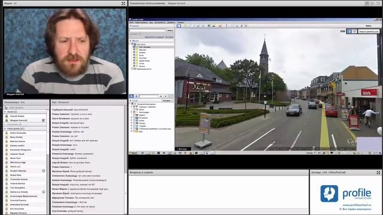Select the Add Path tool

194,26
